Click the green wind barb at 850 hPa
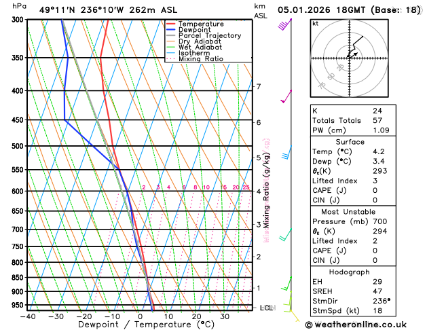This screenshot has height=330, width=427. (x=286, y=284)
